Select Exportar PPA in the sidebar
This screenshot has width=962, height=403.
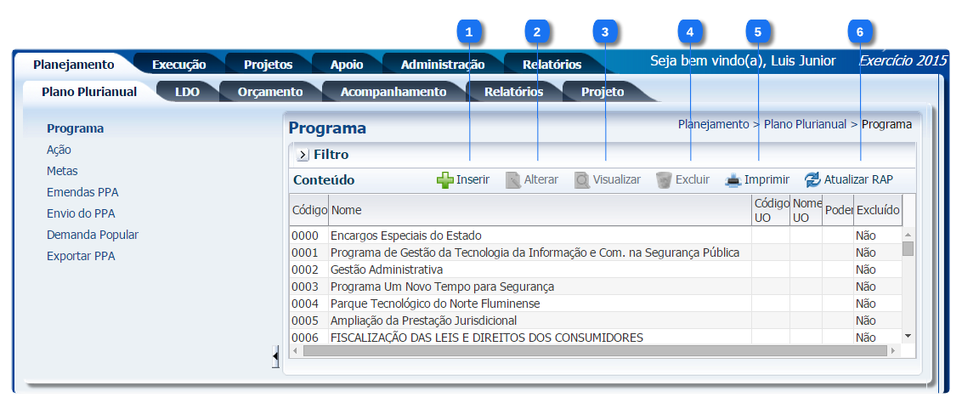coord(81,256)
